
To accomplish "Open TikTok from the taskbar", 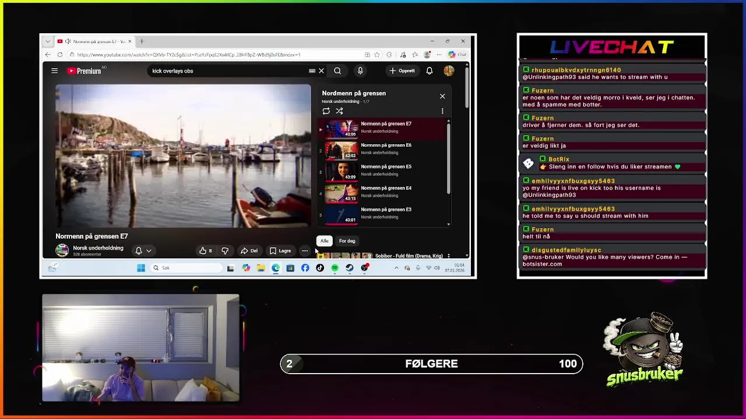I will point(320,268).
